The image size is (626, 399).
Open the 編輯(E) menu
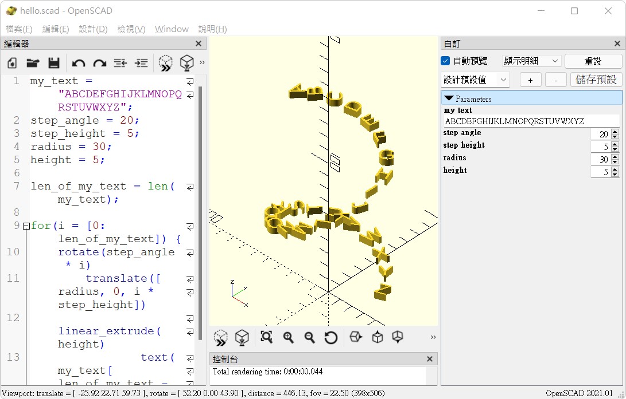click(56, 29)
